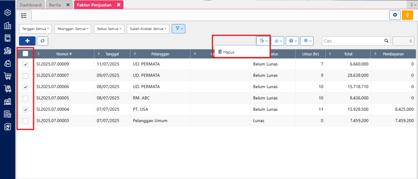Expand the Tanggal: Semua filter dropdown
Screen dimensions: 418x179
[x=35, y=29]
